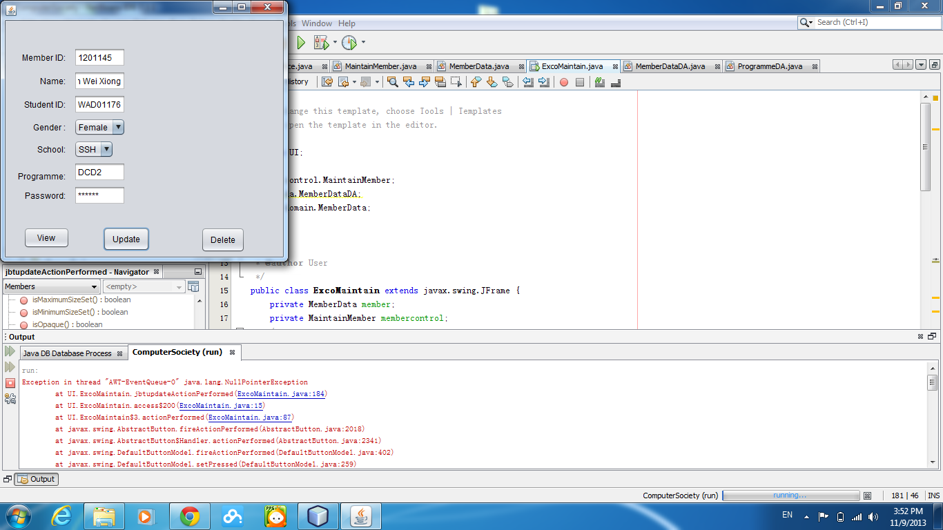Click the Profile Project clock icon
Image resolution: width=943 pixels, height=530 pixels.
coord(349,43)
